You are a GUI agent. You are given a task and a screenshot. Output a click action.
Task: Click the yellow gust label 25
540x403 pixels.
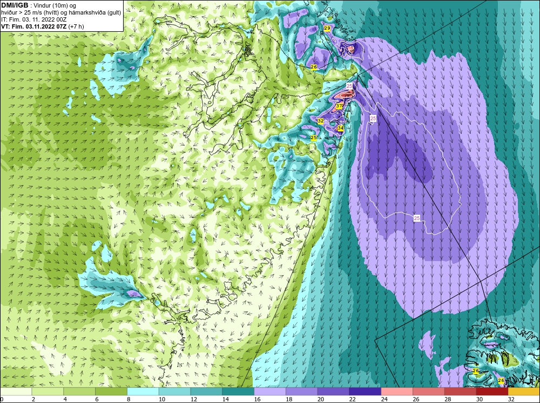pos(314,138)
